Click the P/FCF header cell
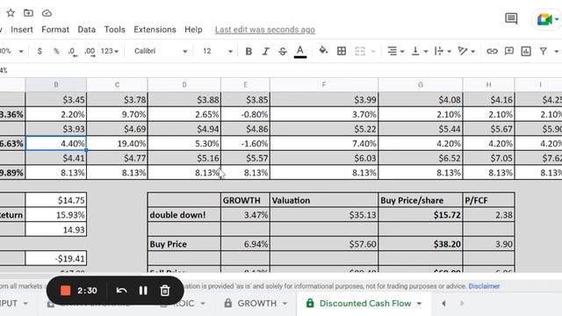This screenshot has width=562, height=316. [488, 200]
